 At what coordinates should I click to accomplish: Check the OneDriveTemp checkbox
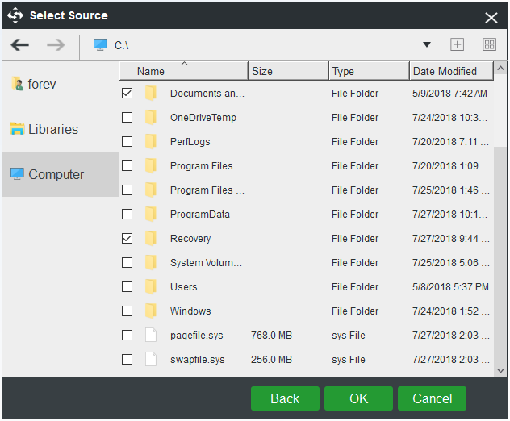[127, 118]
